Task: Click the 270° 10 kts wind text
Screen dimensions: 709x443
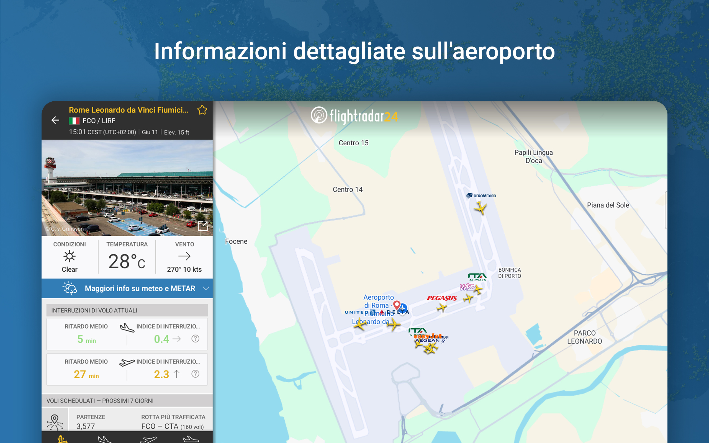Action: point(184,269)
